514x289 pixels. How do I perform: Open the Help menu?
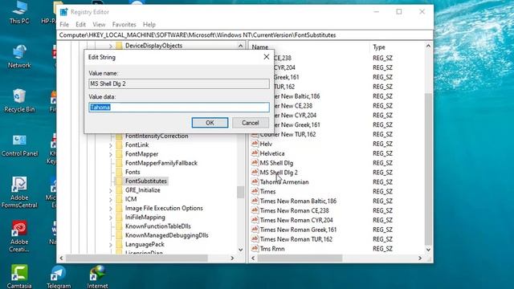[x=149, y=25]
